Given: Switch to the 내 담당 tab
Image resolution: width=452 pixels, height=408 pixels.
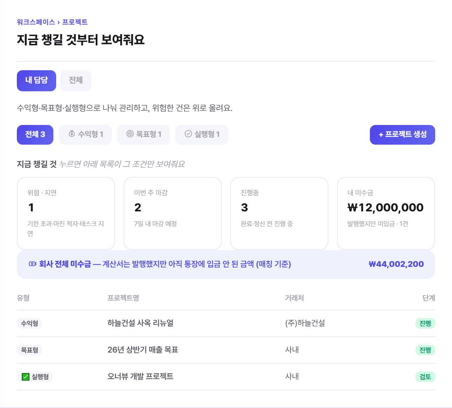Looking at the screenshot, I should (x=36, y=81).
